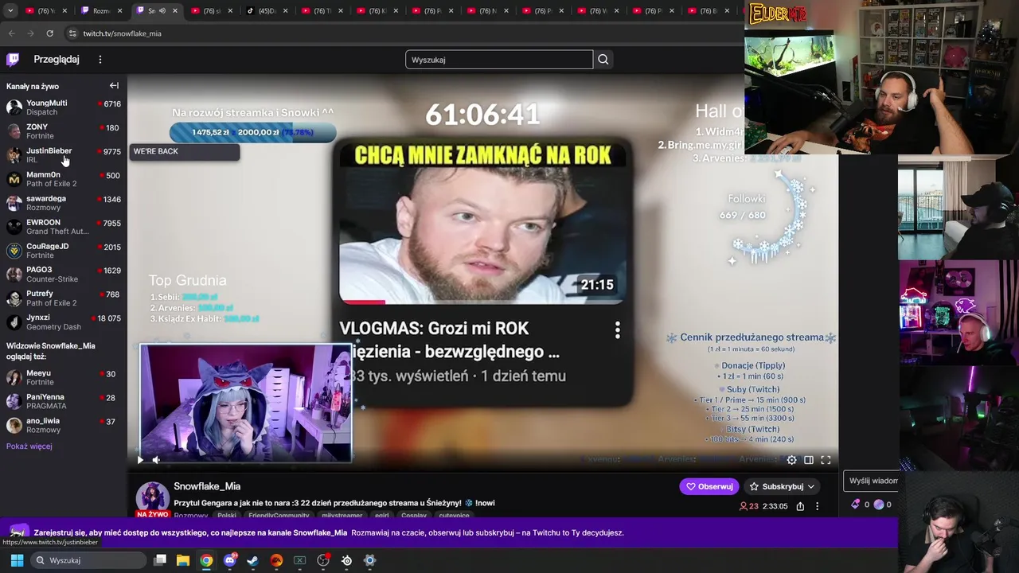Click the viewer count 23 under stream
1019x573 pixels.
pos(748,506)
